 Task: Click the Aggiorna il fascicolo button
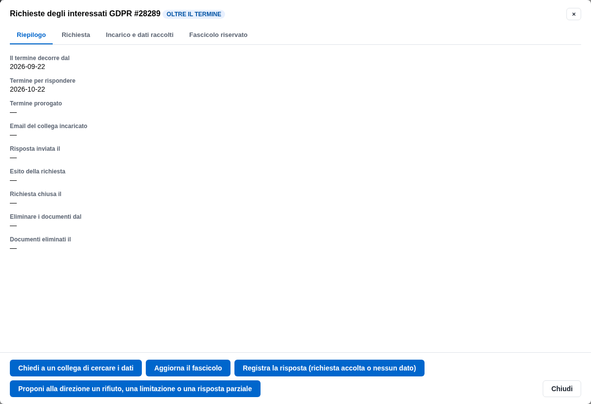[188, 368]
